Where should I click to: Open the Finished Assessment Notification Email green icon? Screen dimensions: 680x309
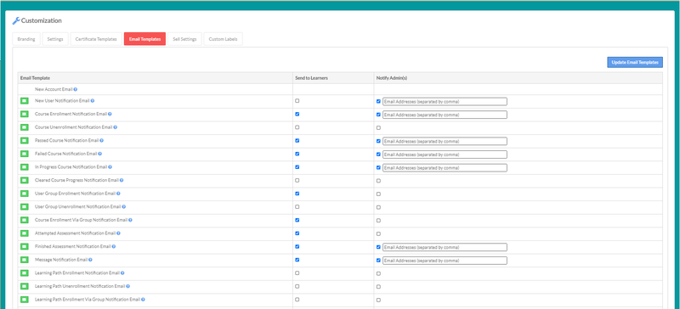pos(25,246)
